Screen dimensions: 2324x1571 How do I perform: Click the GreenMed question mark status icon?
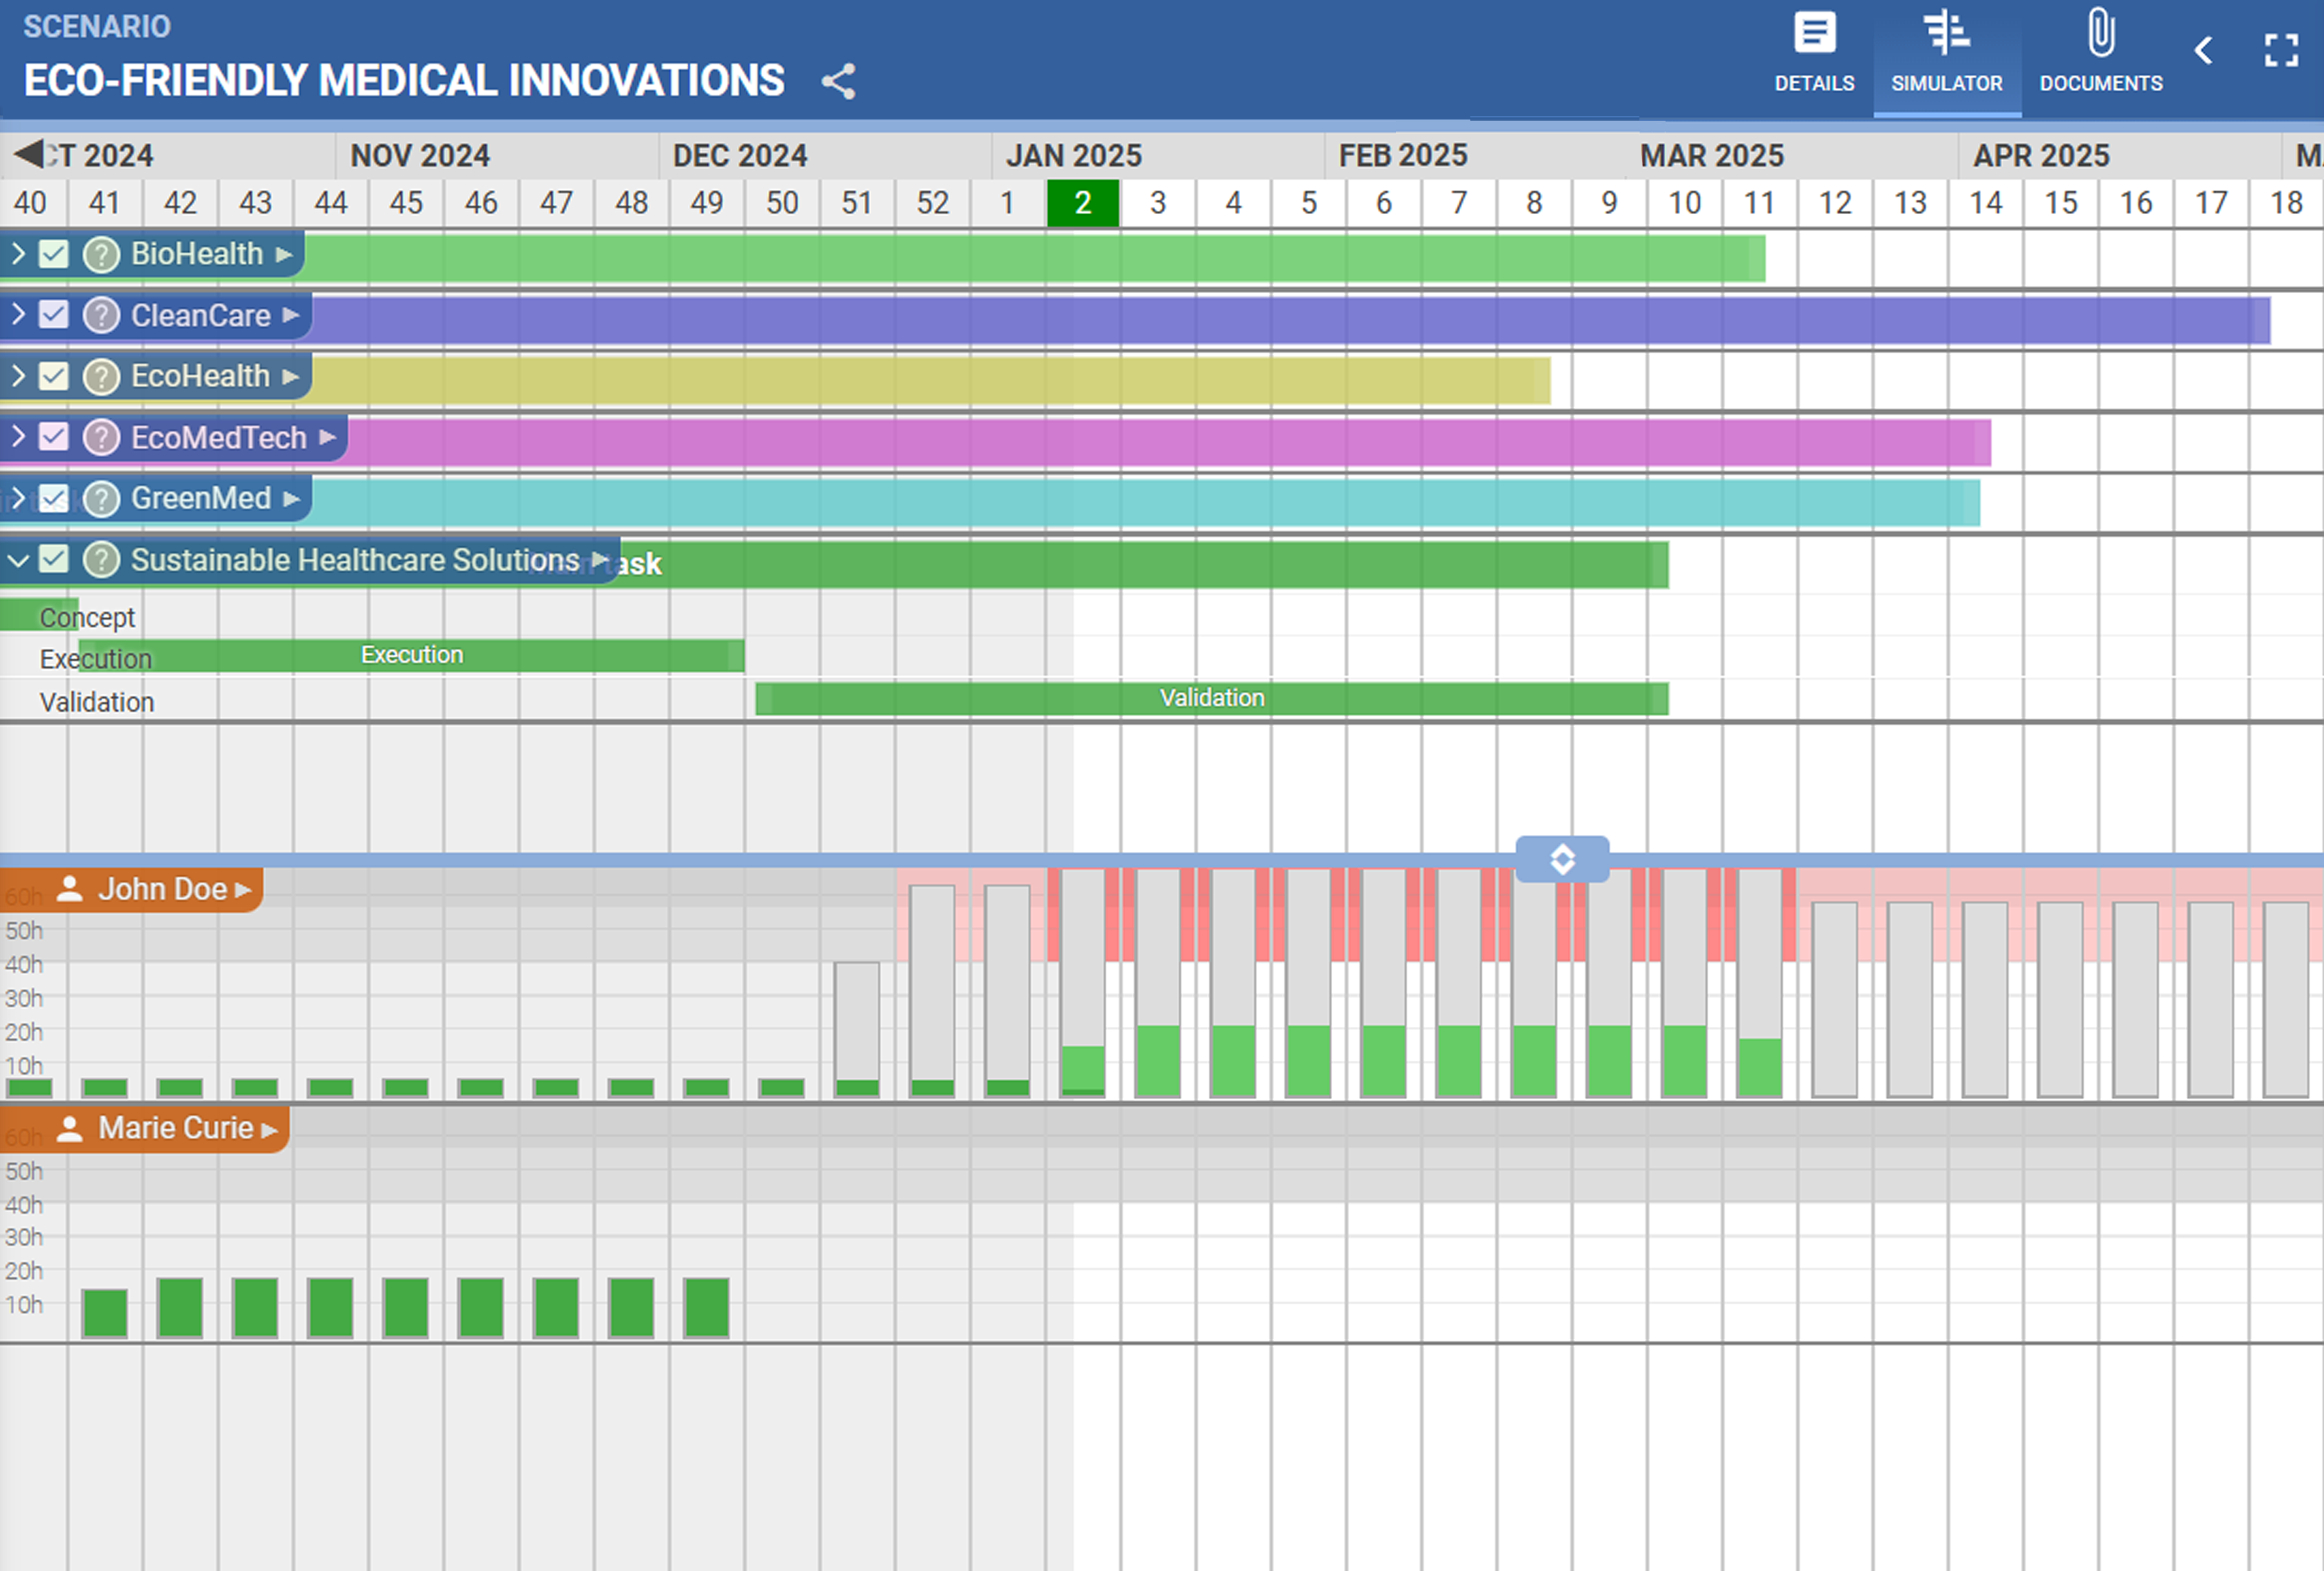coord(101,498)
